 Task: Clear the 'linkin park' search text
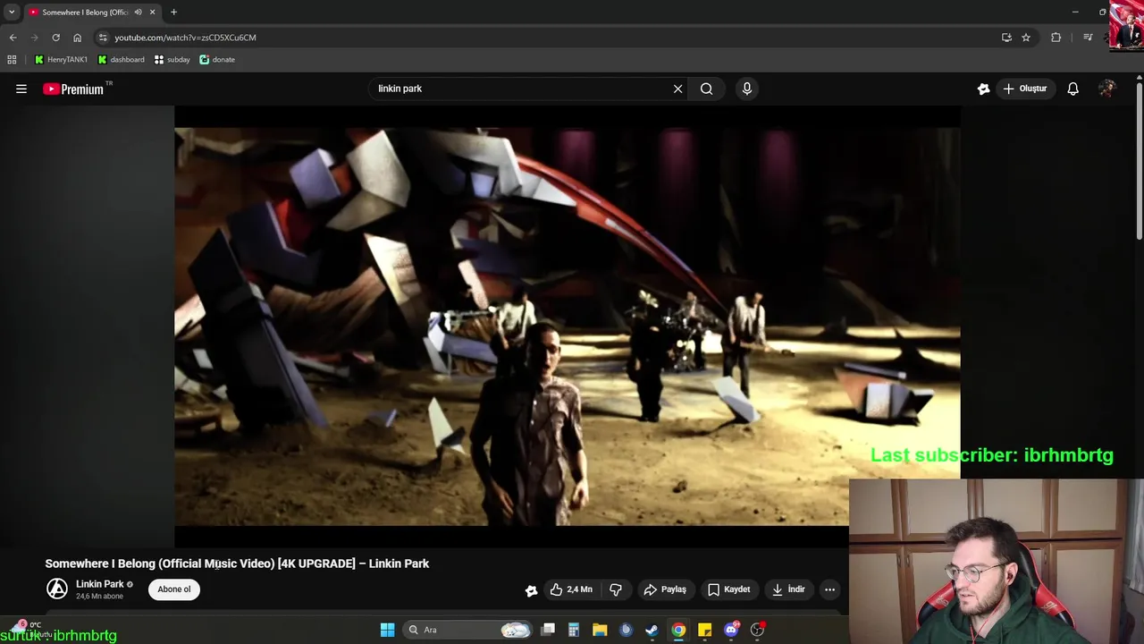[677, 89]
